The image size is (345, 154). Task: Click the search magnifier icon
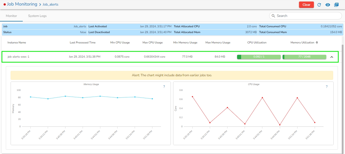(273, 16)
